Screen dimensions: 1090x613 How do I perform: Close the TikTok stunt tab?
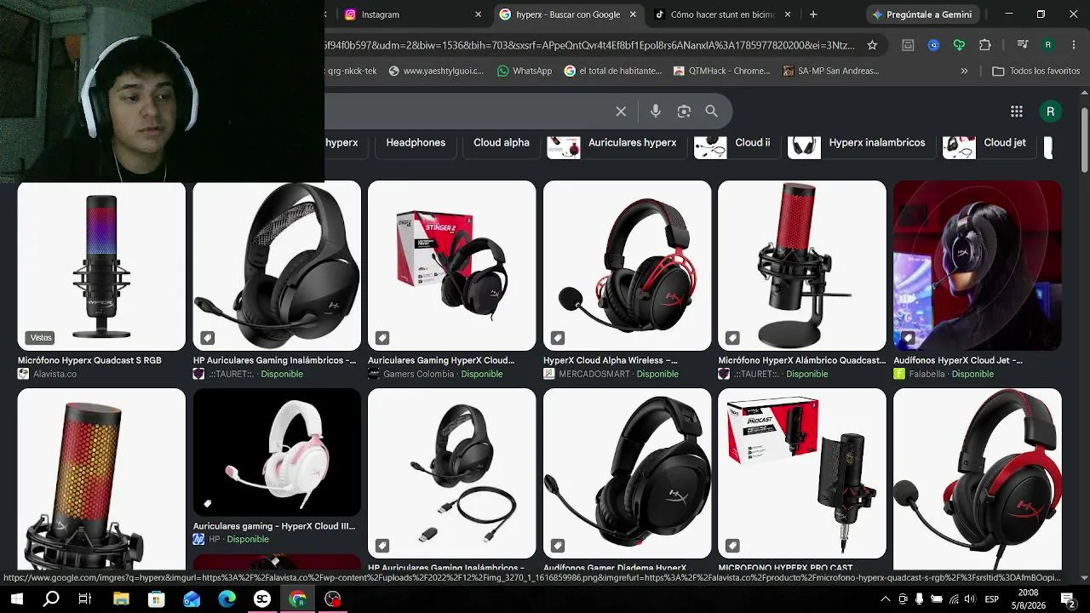[x=788, y=14]
